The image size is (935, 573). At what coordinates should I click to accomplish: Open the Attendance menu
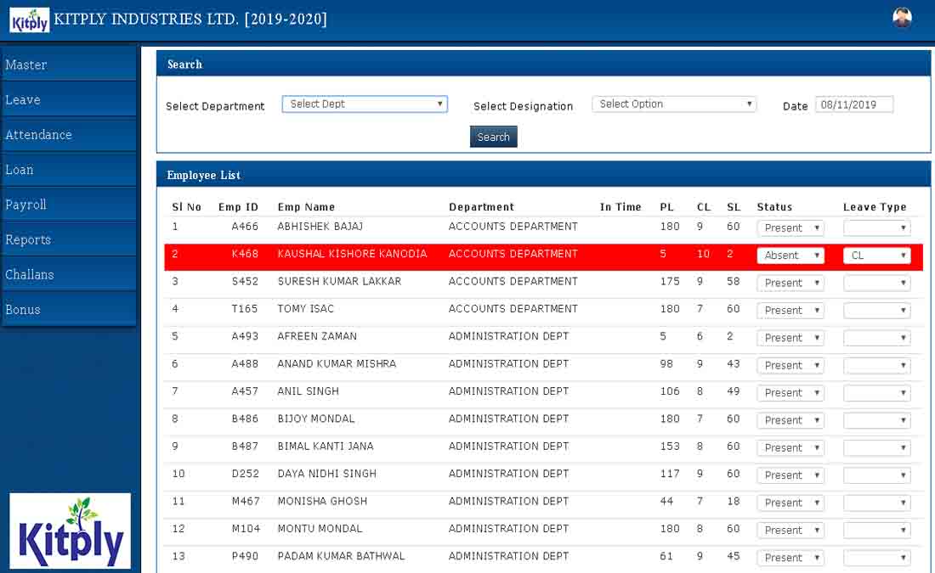68,135
